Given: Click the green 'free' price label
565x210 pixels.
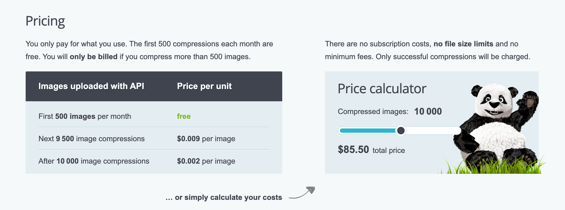Looking at the screenshot, I should 184,116.
